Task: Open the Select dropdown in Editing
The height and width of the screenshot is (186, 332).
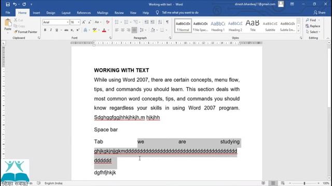Action: [x=313, y=32]
